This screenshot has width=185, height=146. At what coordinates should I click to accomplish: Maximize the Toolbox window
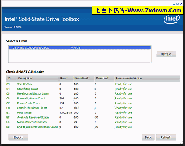pos(177,4)
